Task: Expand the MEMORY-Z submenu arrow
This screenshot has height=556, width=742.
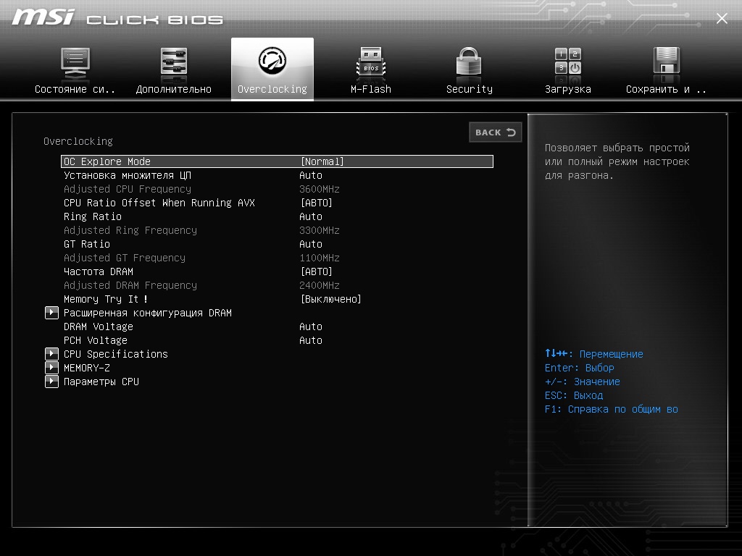Action: point(51,367)
